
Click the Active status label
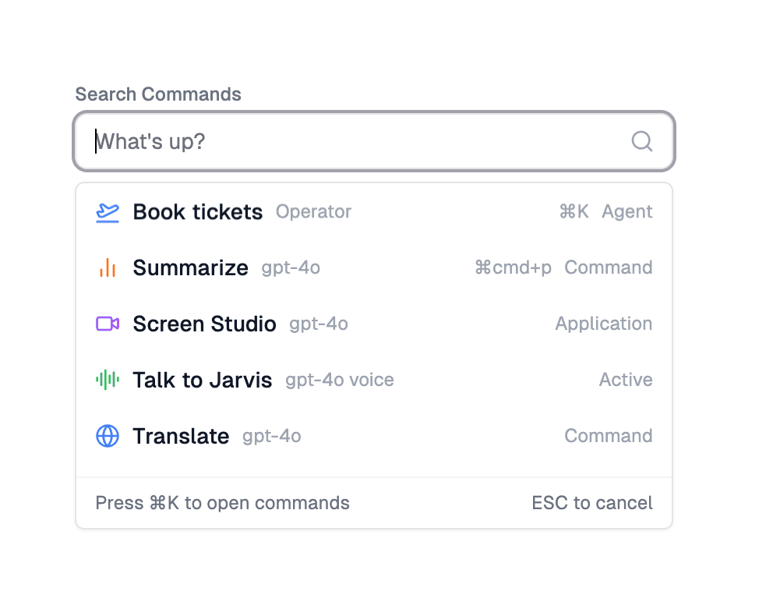click(626, 381)
